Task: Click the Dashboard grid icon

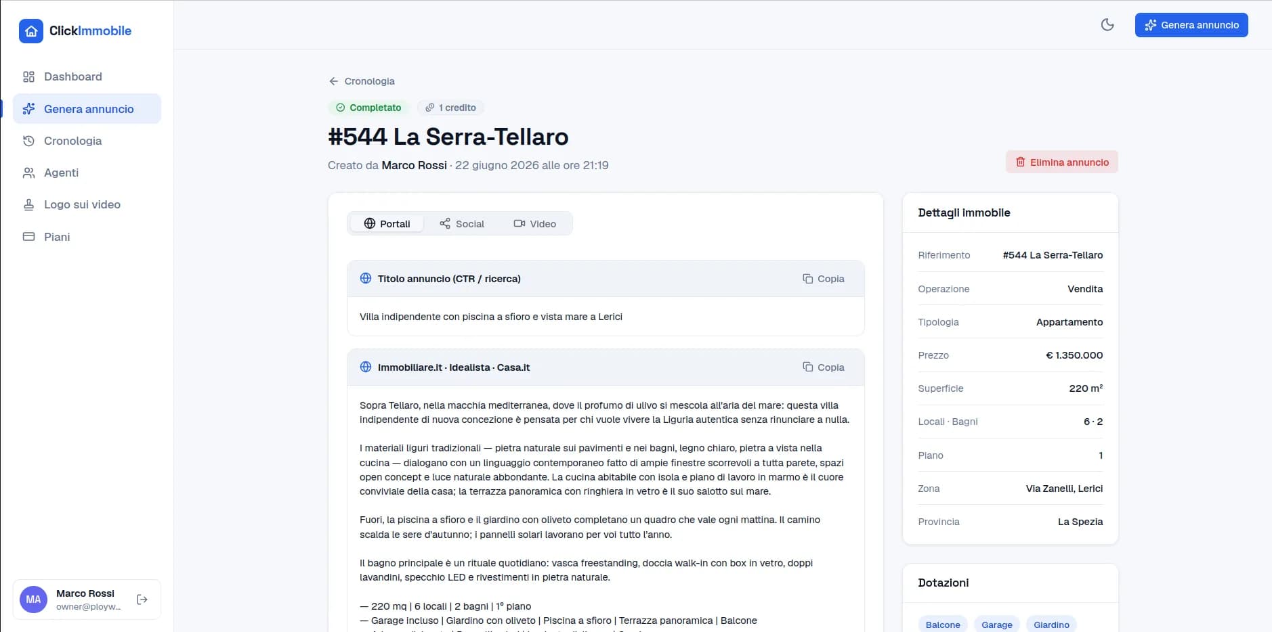Action: [28, 76]
